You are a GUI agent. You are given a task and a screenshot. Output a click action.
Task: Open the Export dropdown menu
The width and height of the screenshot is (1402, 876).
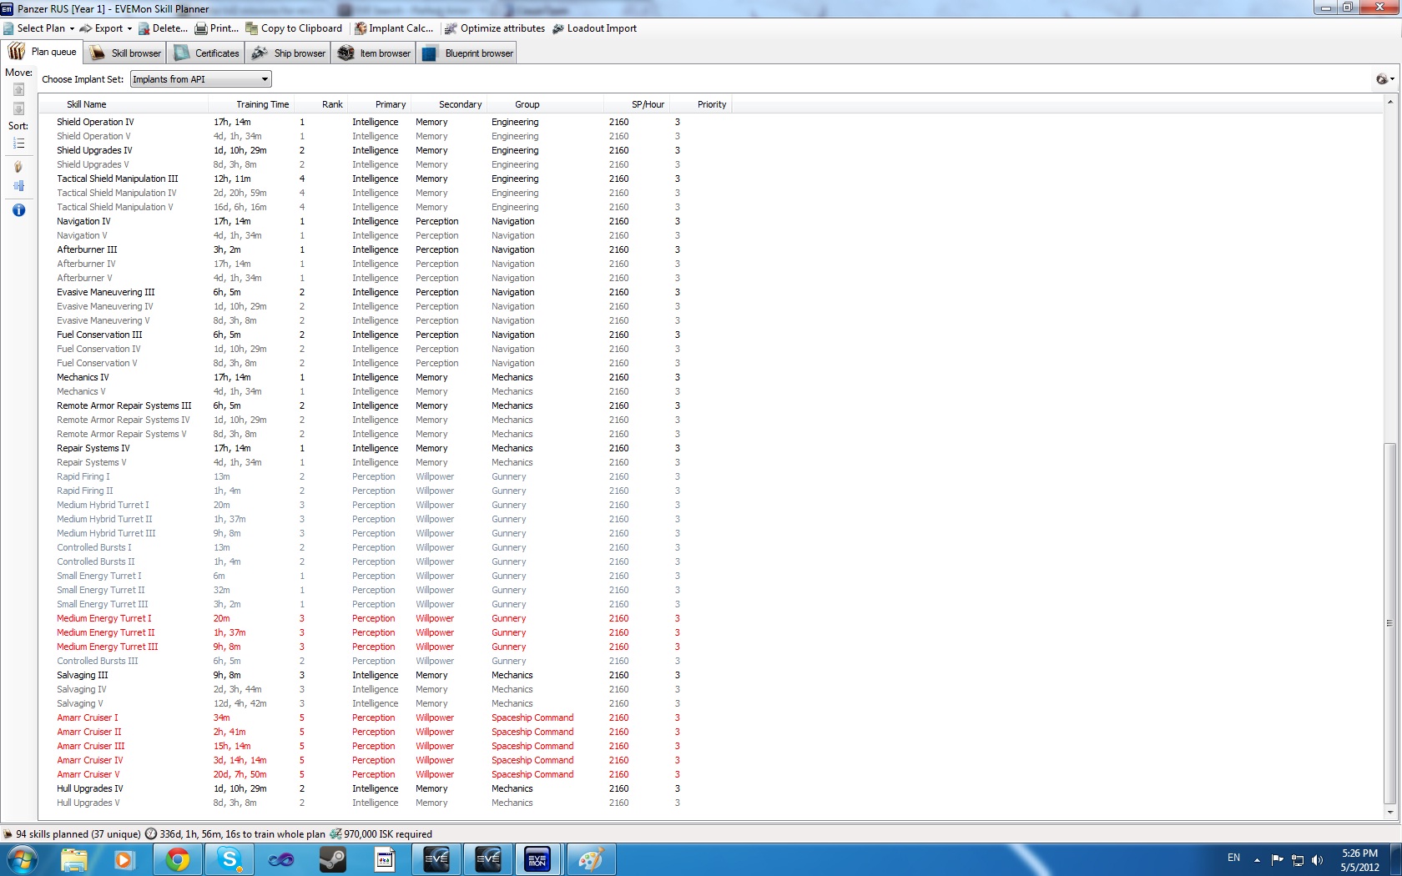pos(106,28)
